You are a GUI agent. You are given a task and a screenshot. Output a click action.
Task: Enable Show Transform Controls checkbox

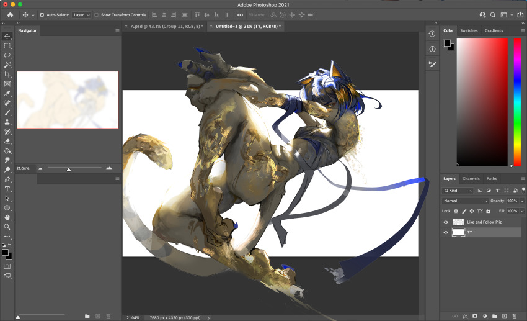[x=97, y=14]
